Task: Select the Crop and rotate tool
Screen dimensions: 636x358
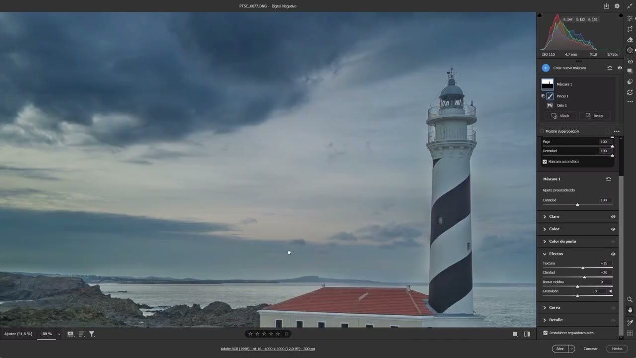Action: click(x=630, y=29)
